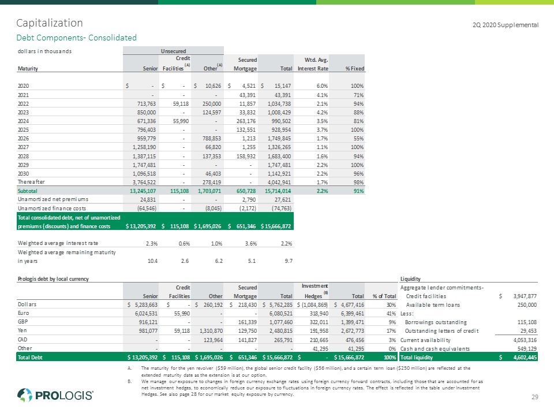Viewport: 554px width, 416px height.
Task: Select the 1,683,400 total for 2028
Action: pos(279,156)
